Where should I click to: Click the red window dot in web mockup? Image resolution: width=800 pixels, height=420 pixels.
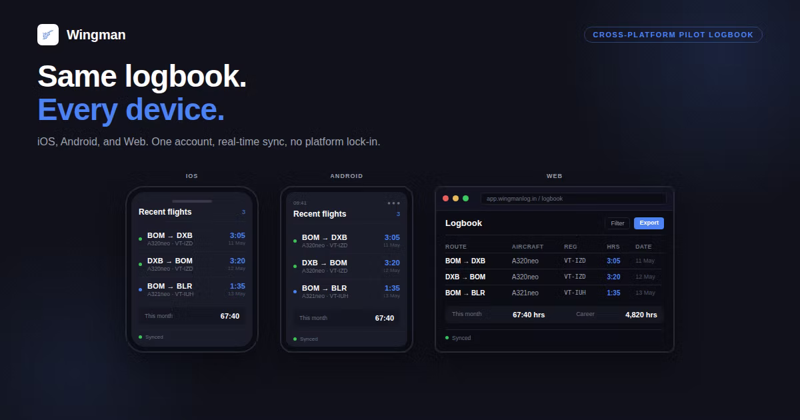tap(445, 199)
